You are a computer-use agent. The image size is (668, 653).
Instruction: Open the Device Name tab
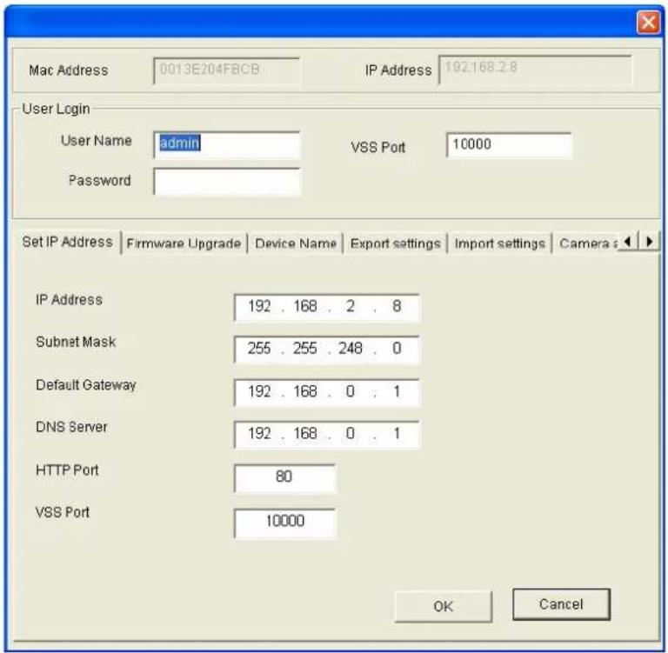click(296, 243)
